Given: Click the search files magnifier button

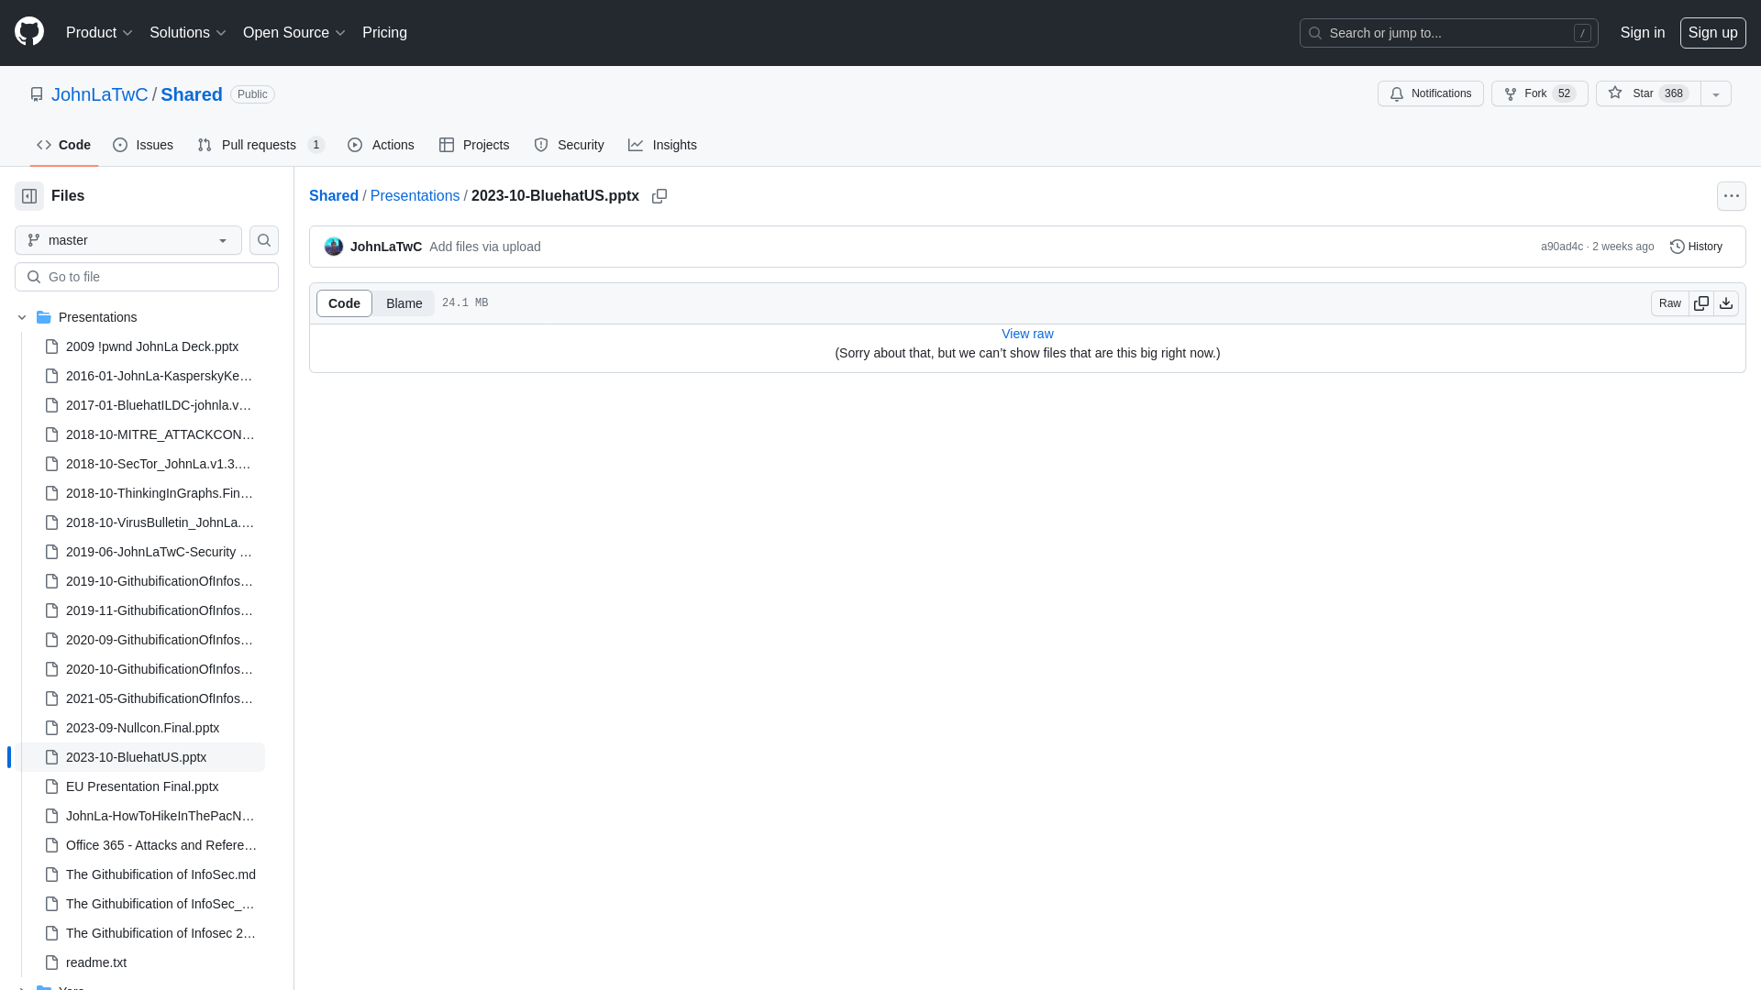Looking at the screenshot, I should [264, 240].
